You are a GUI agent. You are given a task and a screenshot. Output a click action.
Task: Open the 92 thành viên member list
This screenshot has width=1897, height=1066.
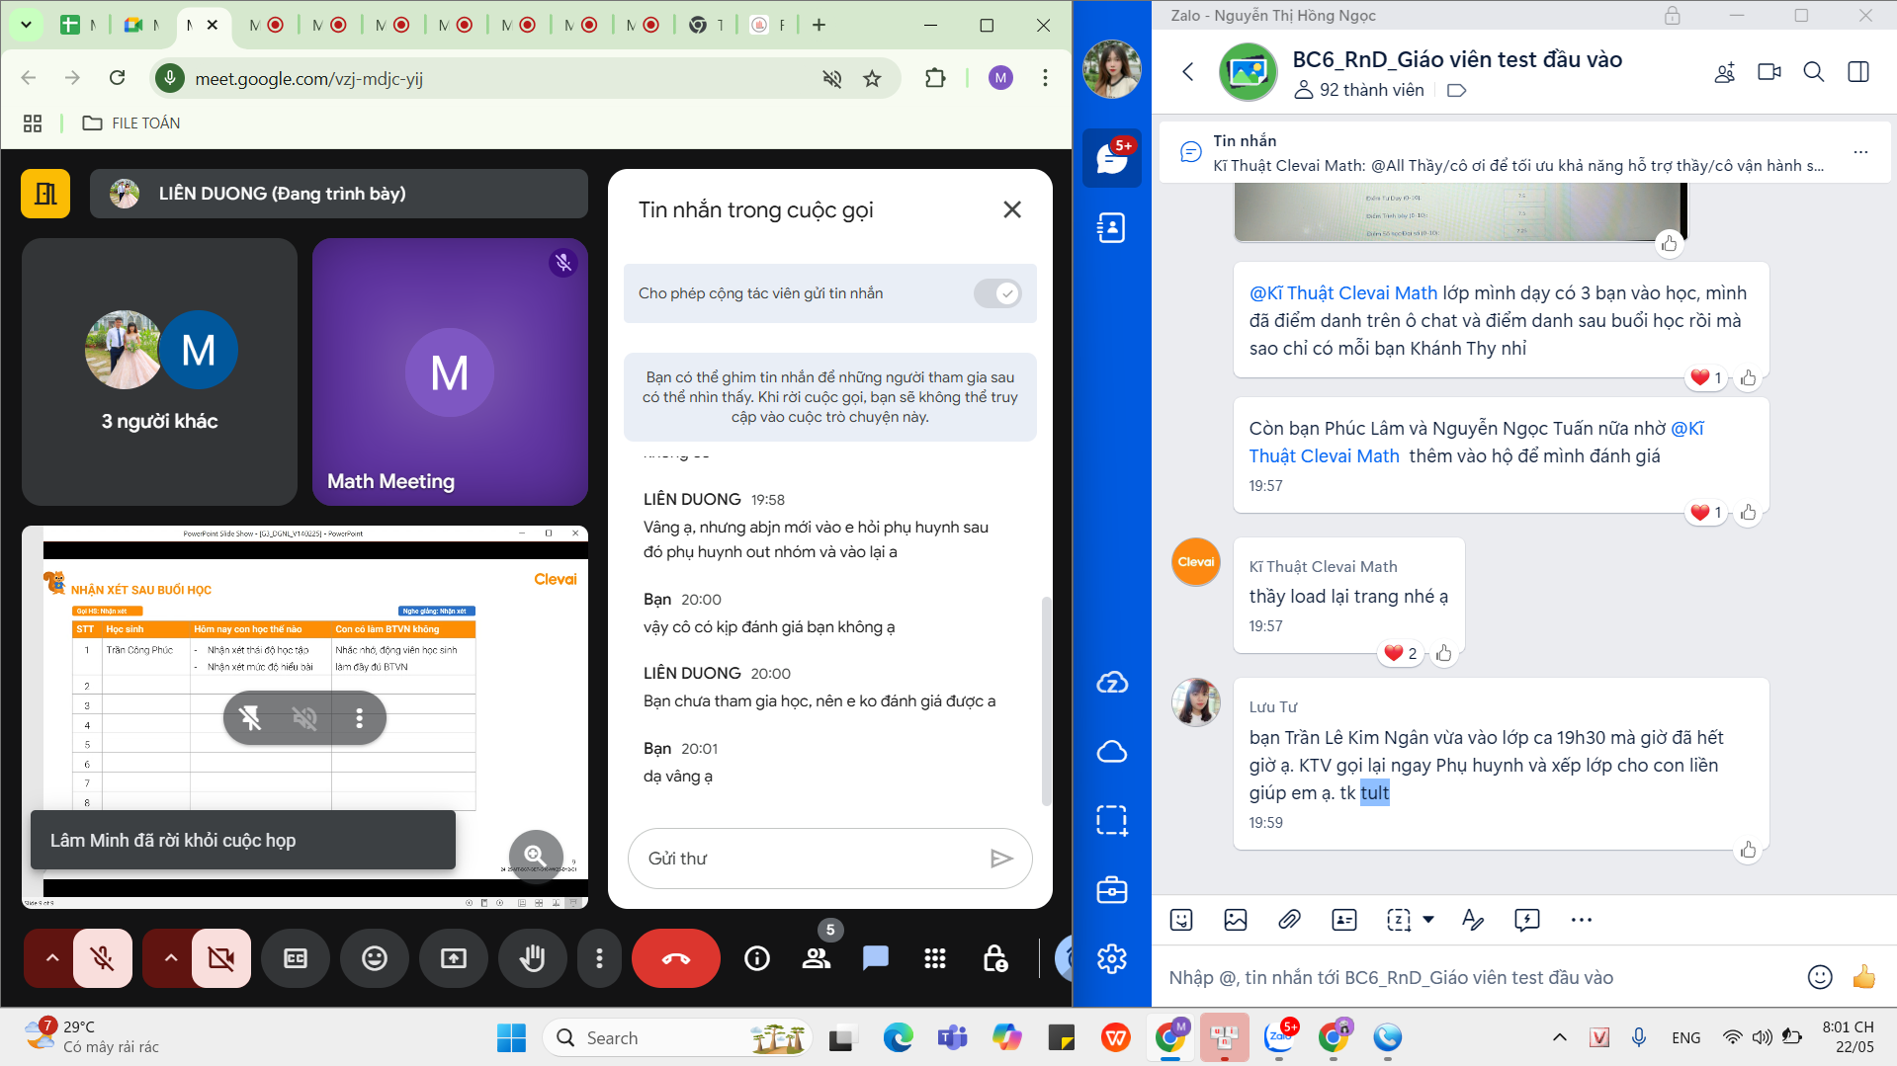(1359, 90)
